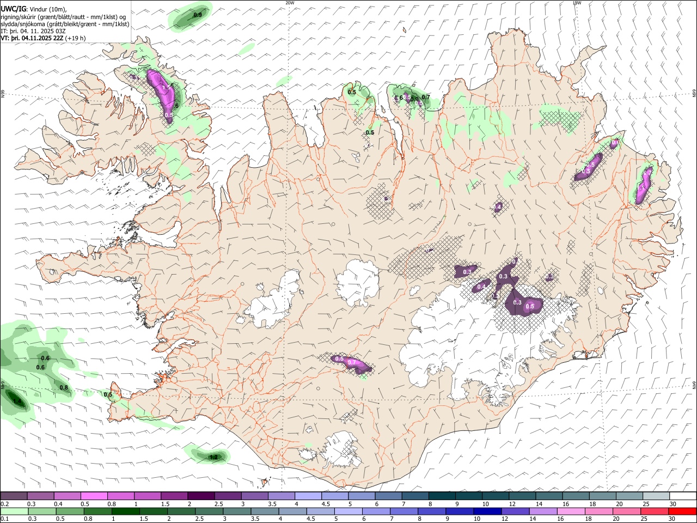Click the 20W longitude label

(x=290, y=3)
